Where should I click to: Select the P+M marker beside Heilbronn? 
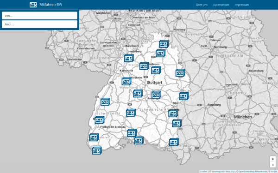pyautogui.click(x=144, y=66)
